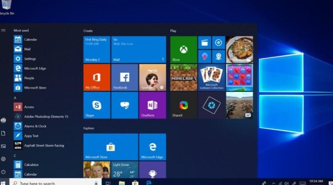The width and height of the screenshot is (333, 185).
Task: Open the ShareX tile
Action: (183, 105)
